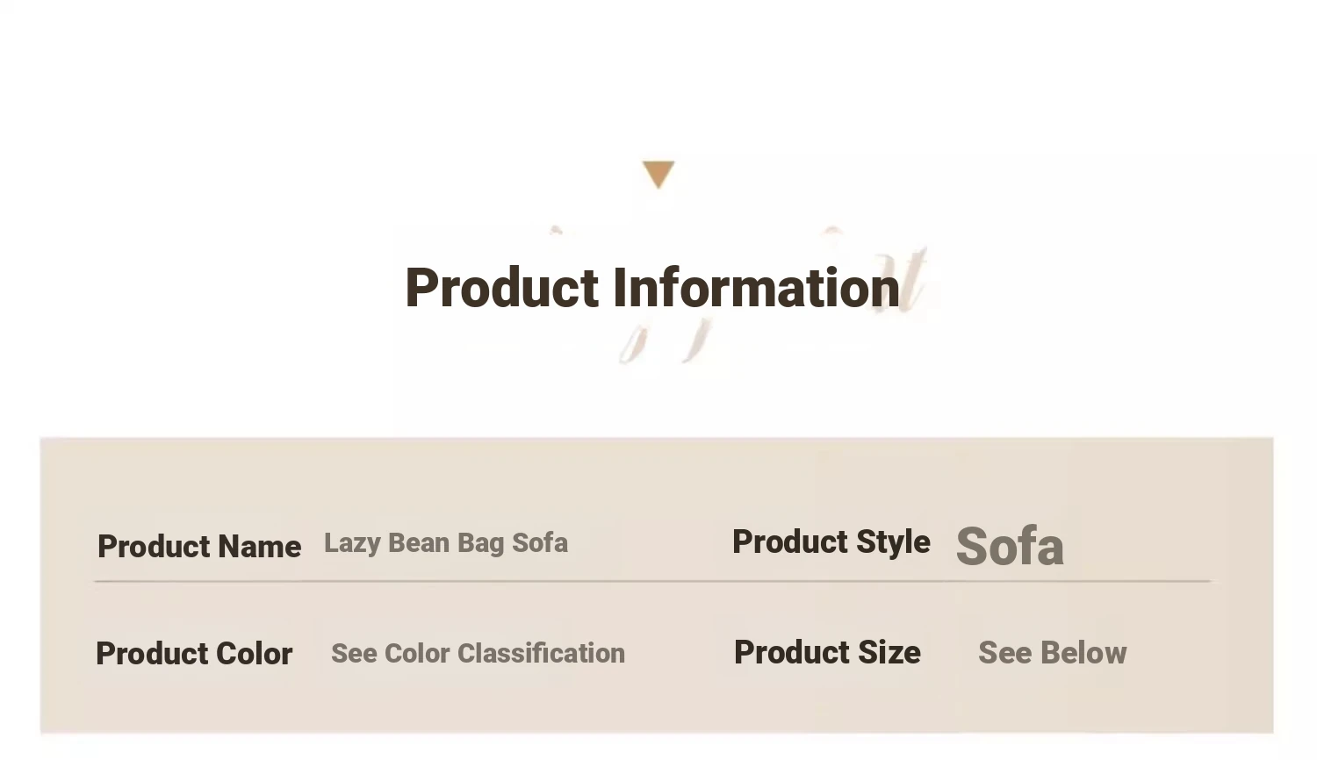This screenshot has height=760, width=1317.
Task: Click the word Product in the main heading
Action: pyautogui.click(x=501, y=288)
